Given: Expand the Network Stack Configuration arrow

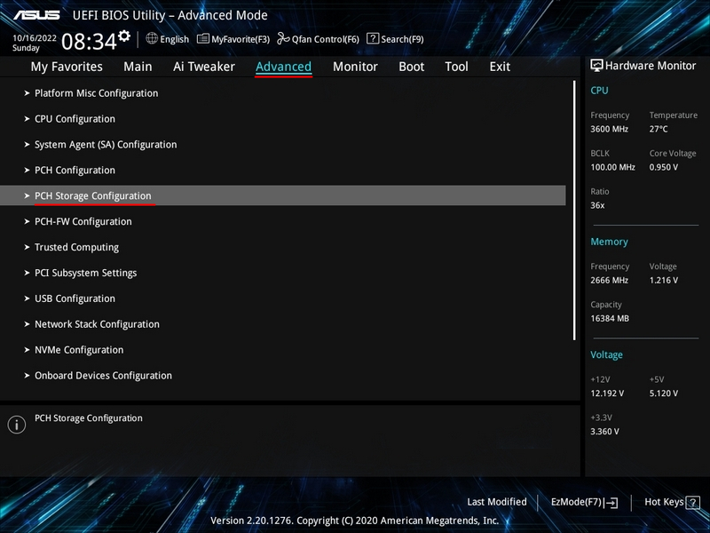Looking at the screenshot, I should [27, 324].
